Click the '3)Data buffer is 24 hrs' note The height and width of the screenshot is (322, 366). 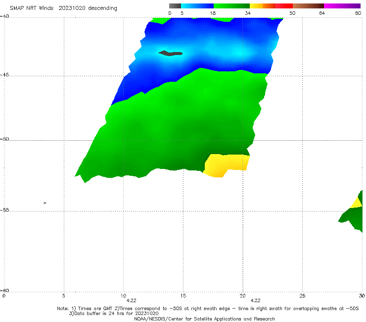(114, 314)
